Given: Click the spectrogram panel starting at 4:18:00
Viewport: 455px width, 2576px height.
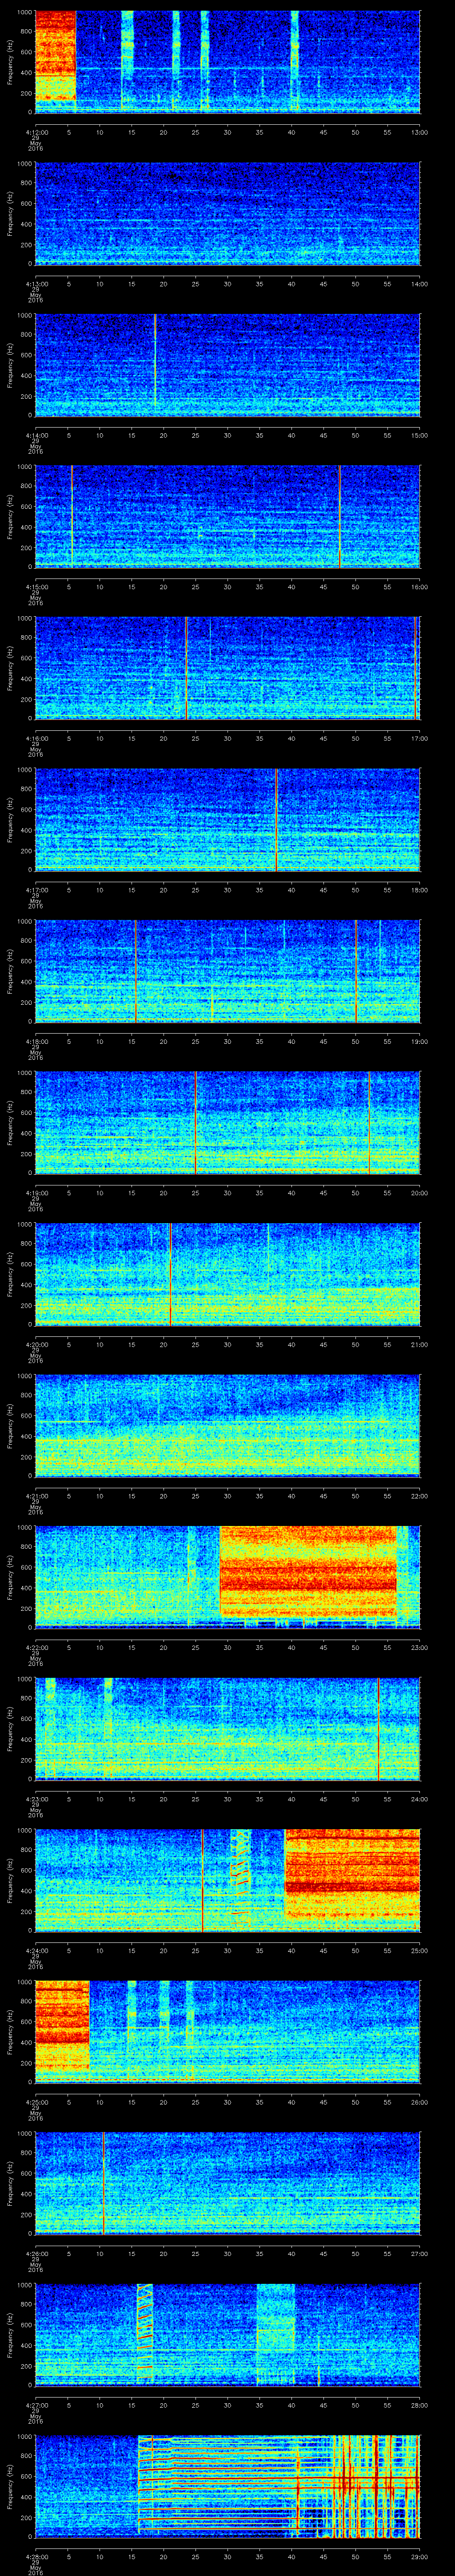Looking at the screenshot, I should [227, 971].
